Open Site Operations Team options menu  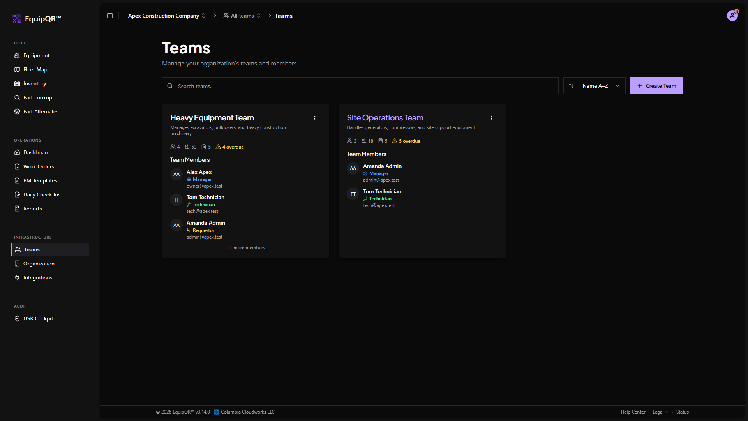(492, 118)
